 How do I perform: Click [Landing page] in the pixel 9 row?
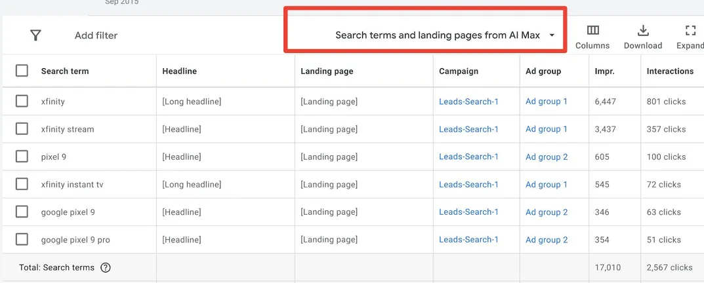pyautogui.click(x=329, y=157)
